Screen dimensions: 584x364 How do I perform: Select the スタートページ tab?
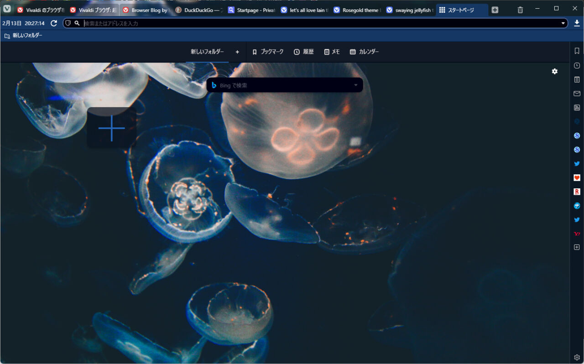[462, 10]
